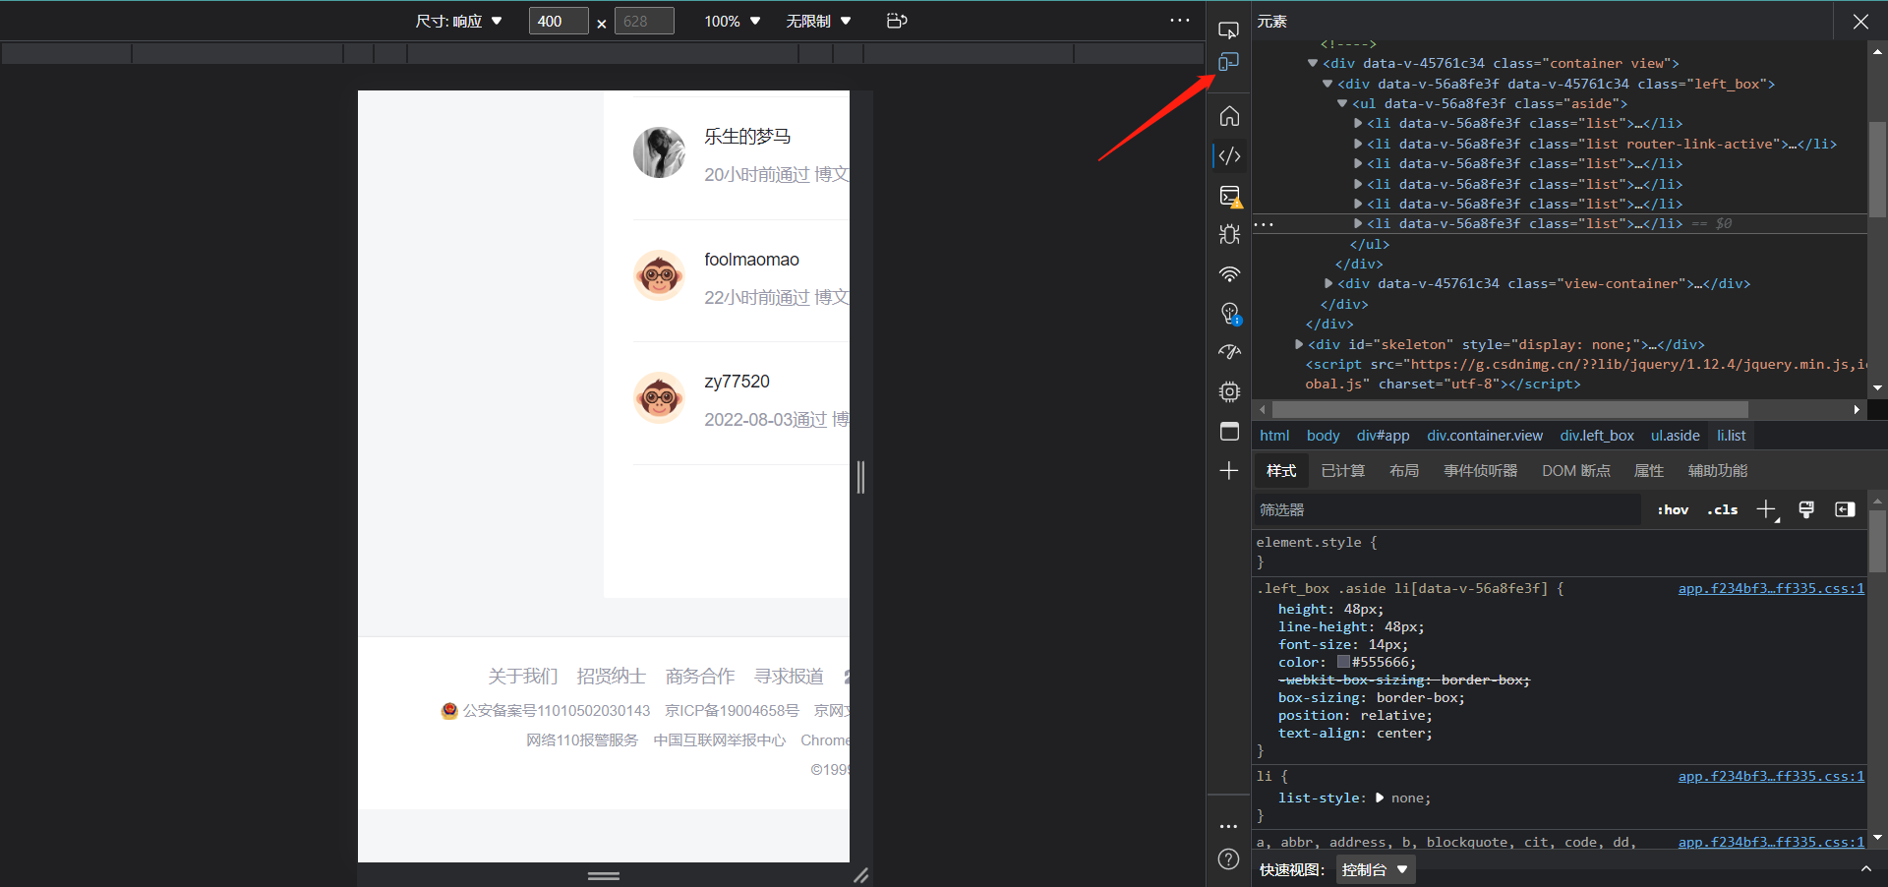Click DOM tree horizontal scrollbar
This screenshot has width=1888, height=887.
pyautogui.click(x=1509, y=409)
